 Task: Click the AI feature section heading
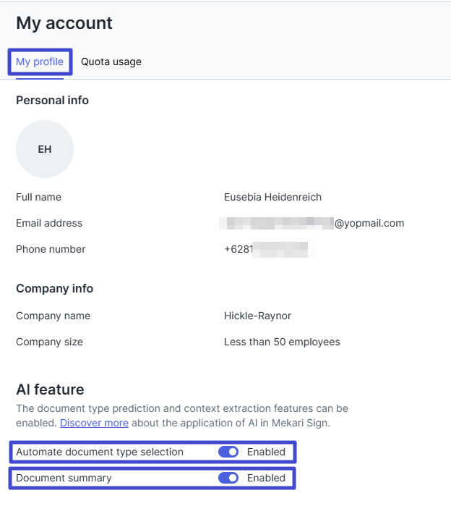click(x=50, y=389)
